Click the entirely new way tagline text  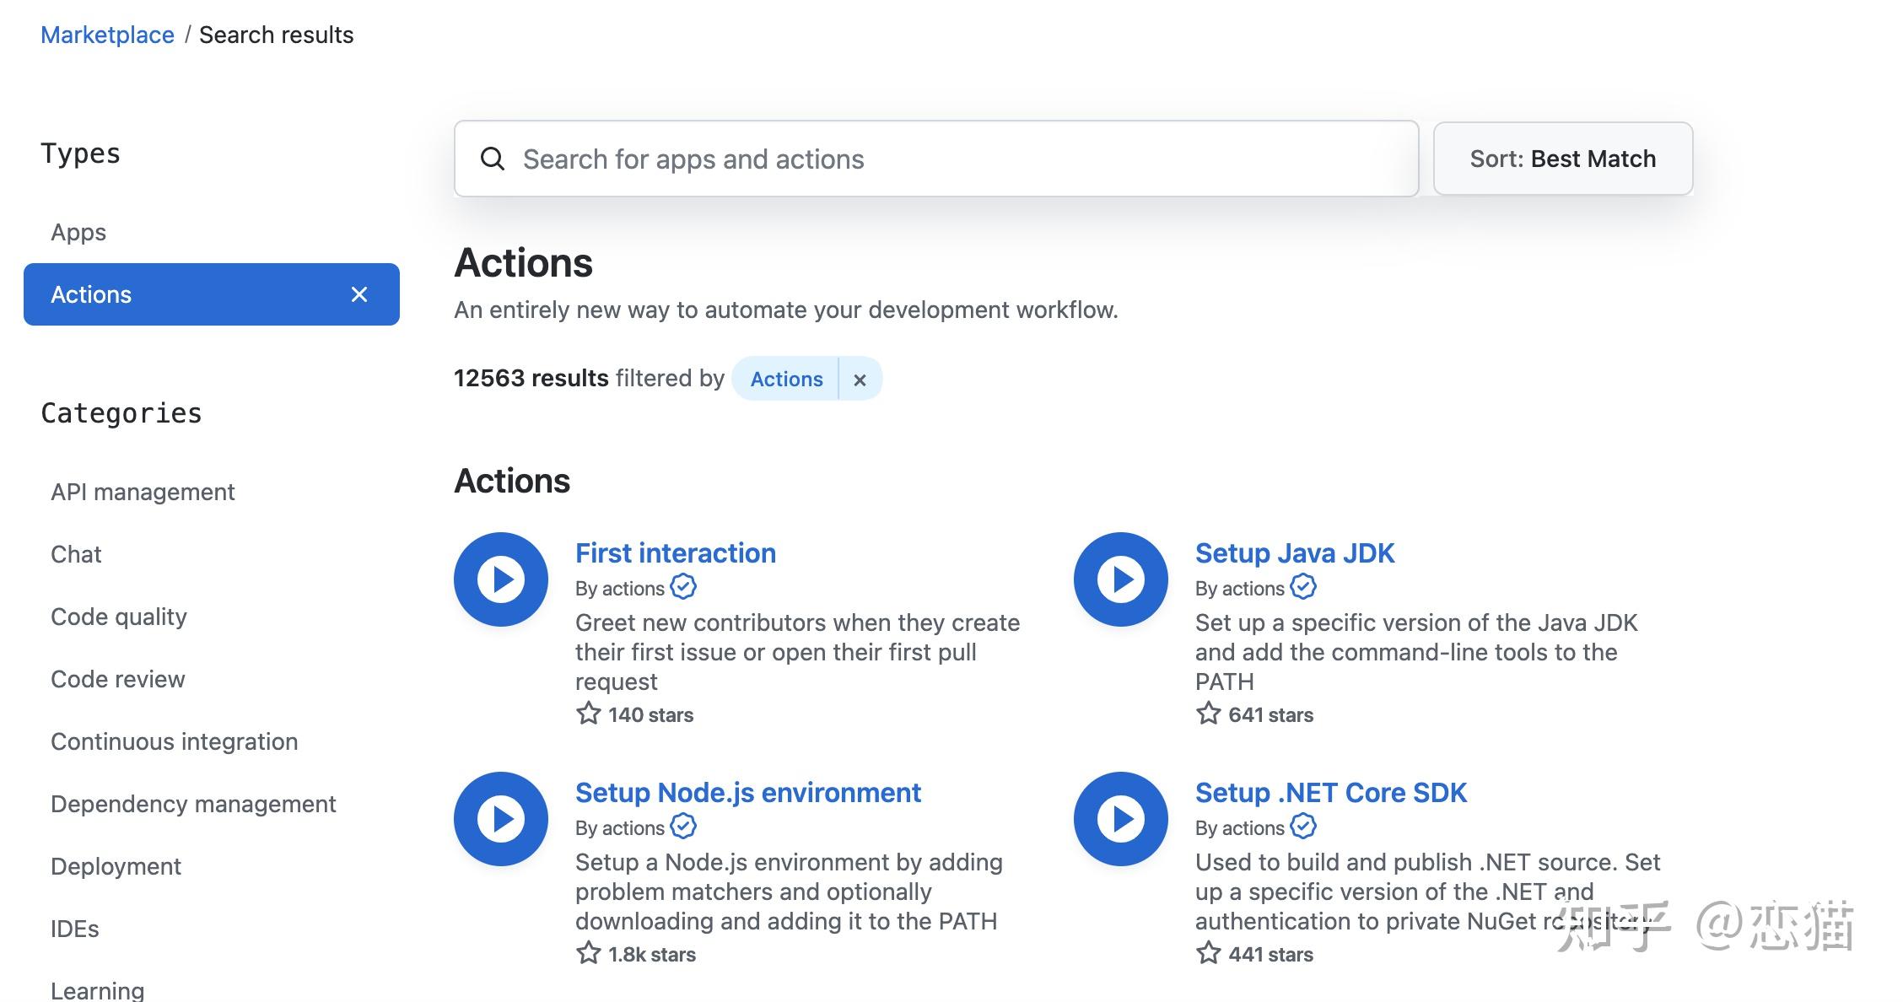point(786,310)
